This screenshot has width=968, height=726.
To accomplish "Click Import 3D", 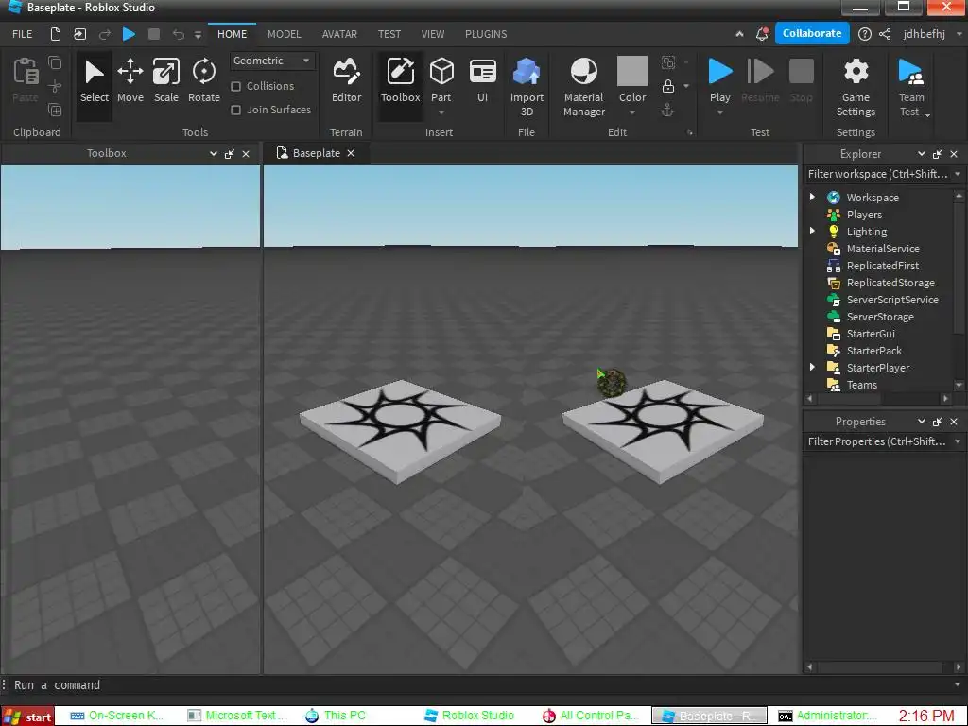I will [x=527, y=86].
